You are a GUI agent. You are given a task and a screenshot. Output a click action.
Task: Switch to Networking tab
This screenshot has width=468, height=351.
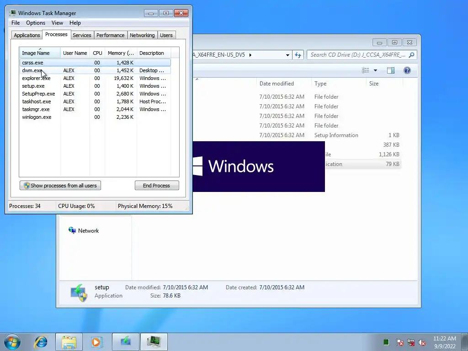click(x=142, y=35)
